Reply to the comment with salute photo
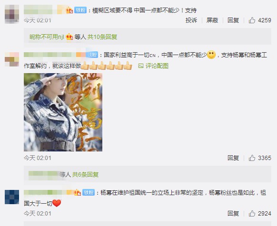The width and height of the screenshot is (277, 226). [233, 158]
